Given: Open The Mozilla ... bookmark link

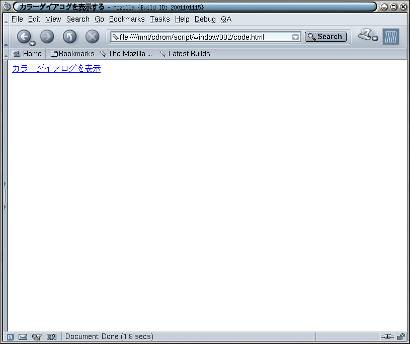Looking at the screenshot, I should [x=126, y=54].
